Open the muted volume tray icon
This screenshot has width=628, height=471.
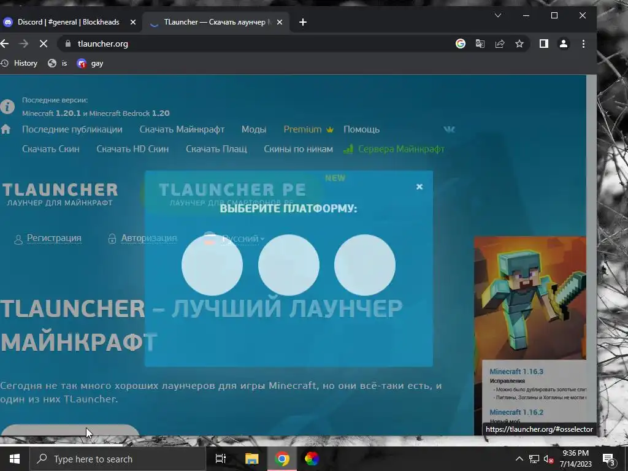[x=549, y=459]
